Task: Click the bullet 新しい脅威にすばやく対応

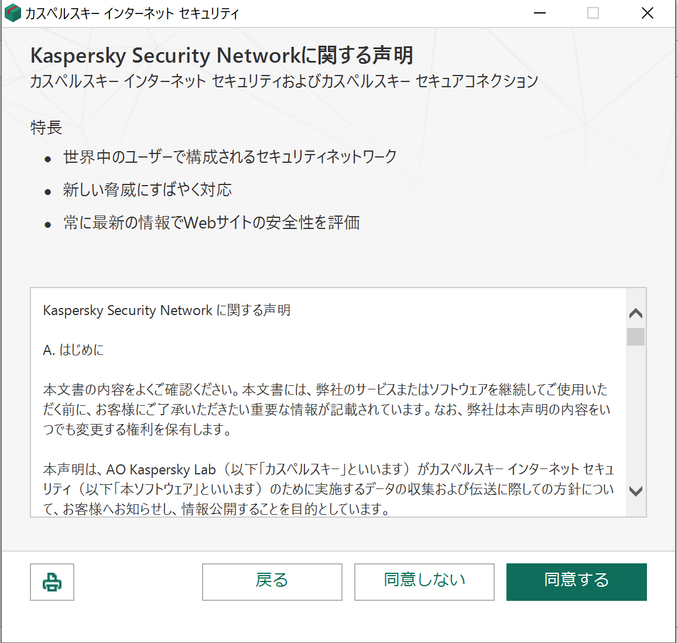Action: coord(147,189)
